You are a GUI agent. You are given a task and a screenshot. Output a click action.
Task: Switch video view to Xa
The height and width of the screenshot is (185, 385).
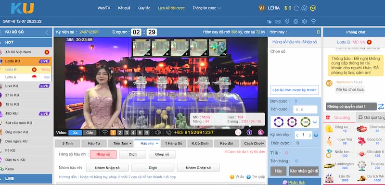(x=75, y=133)
